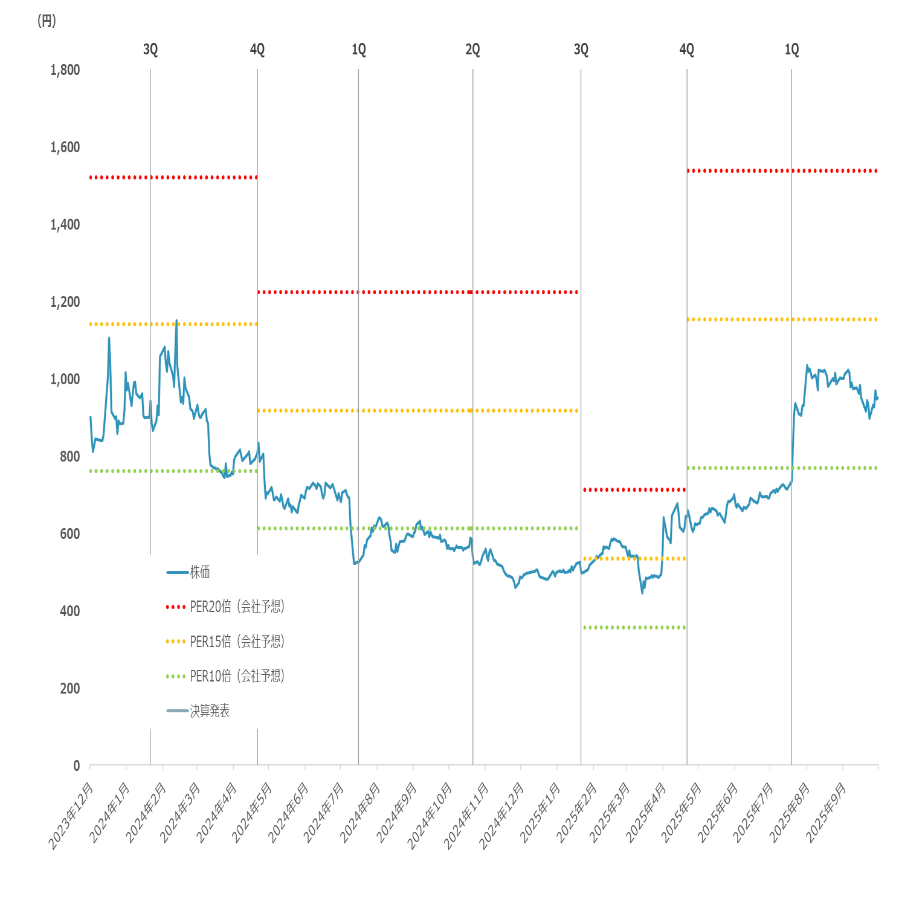Click the 2025年1月 x-axis label
Image resolution: width=902 pixels, height=902 pixels.
pos(541,813)
